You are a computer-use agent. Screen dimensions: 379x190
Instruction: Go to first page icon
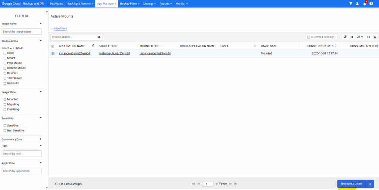(x=193, y=184)
